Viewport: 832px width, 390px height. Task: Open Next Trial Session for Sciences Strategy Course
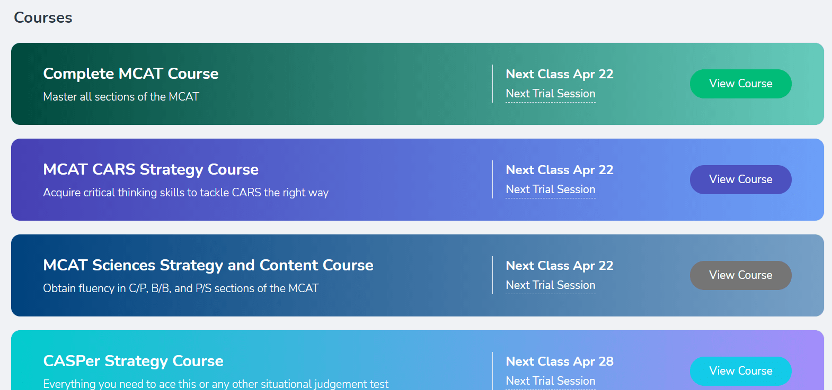550,285
